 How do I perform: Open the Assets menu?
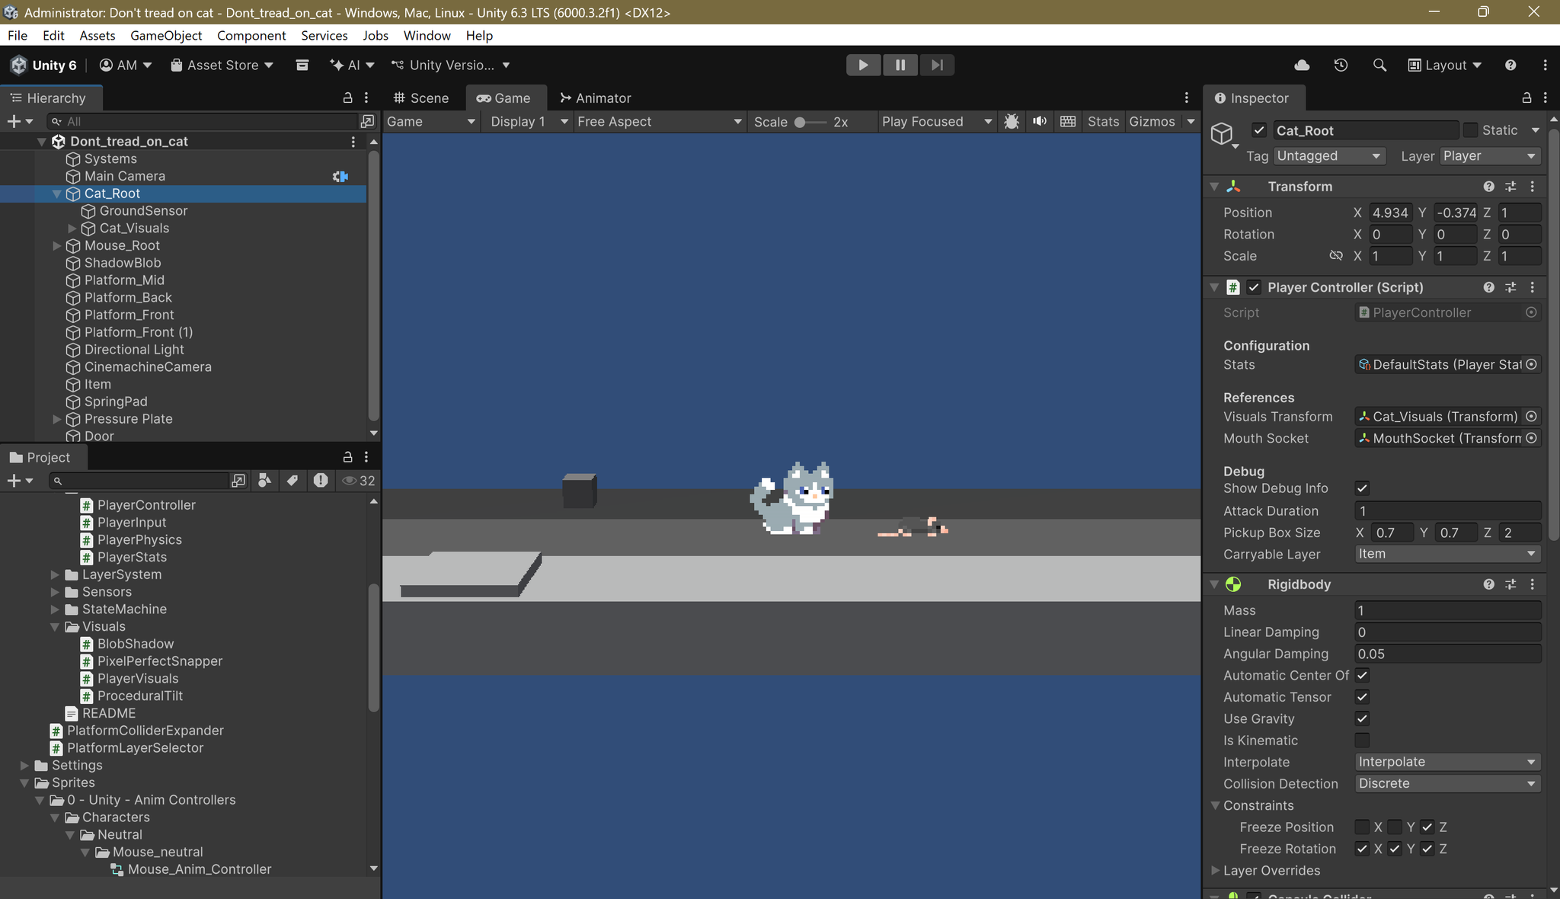tap(97, 36)
